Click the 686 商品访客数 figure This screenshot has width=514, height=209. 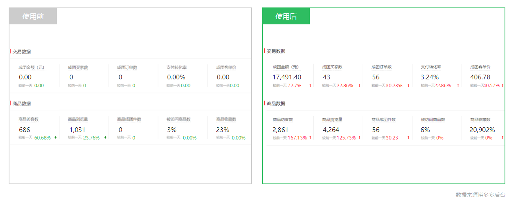[24, 130]
